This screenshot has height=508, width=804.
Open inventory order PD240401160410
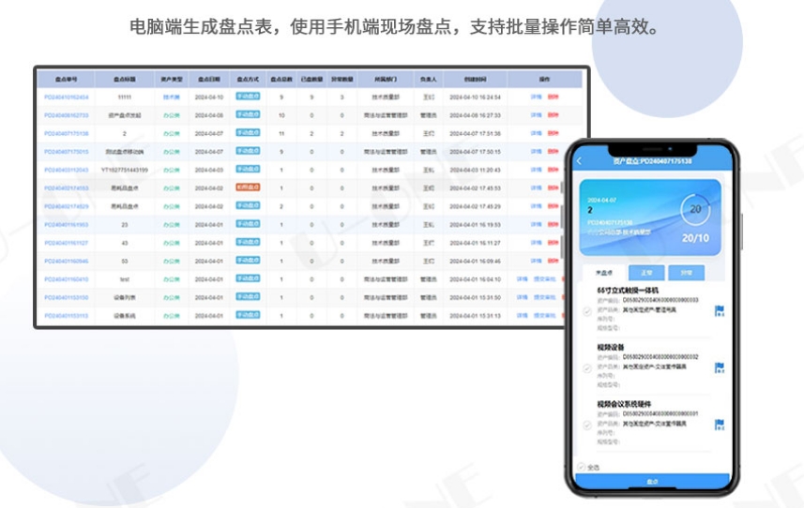[x=67, y=279]
